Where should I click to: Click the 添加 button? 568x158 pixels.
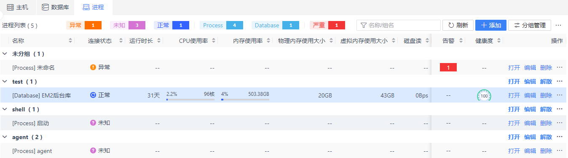(x=491, y=25)
